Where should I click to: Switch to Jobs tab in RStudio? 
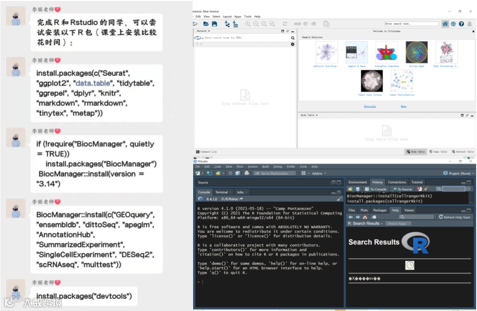pyautogui.click(x=240, y=192)
